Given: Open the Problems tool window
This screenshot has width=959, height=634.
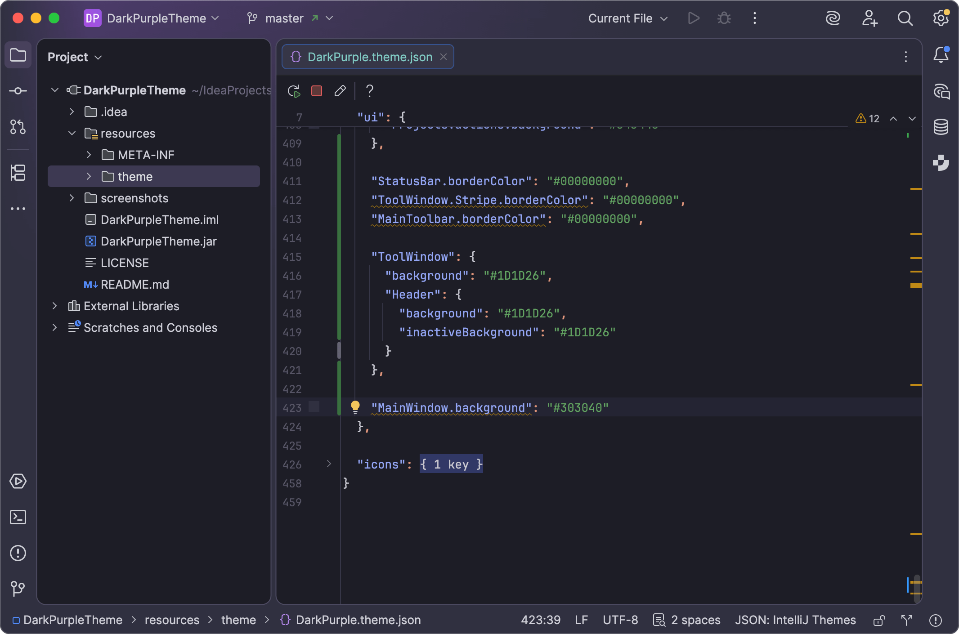Looking at the screenshot, I should 18,553.
